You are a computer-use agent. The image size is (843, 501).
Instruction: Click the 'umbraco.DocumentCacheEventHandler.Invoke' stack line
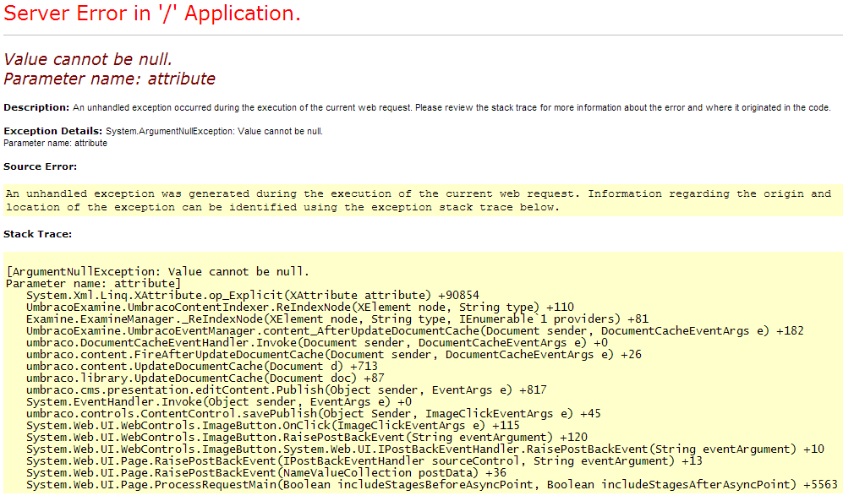click(x=317, y=343)
